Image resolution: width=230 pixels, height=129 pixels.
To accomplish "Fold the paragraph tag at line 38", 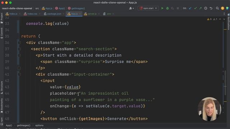I will [x=19, y=55].
